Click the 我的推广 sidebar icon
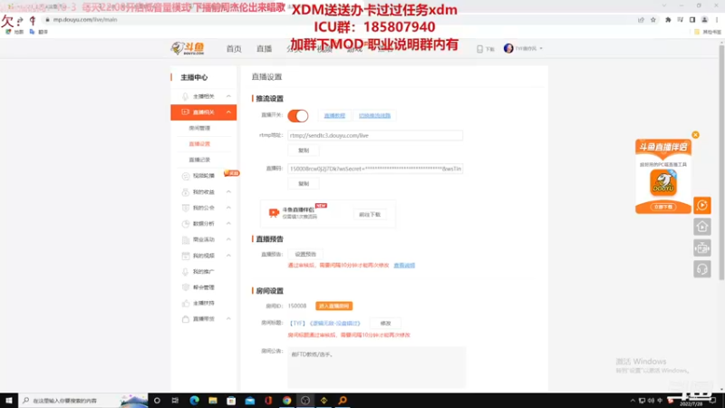This screenshot has width=725, height=408. (186, 271)
